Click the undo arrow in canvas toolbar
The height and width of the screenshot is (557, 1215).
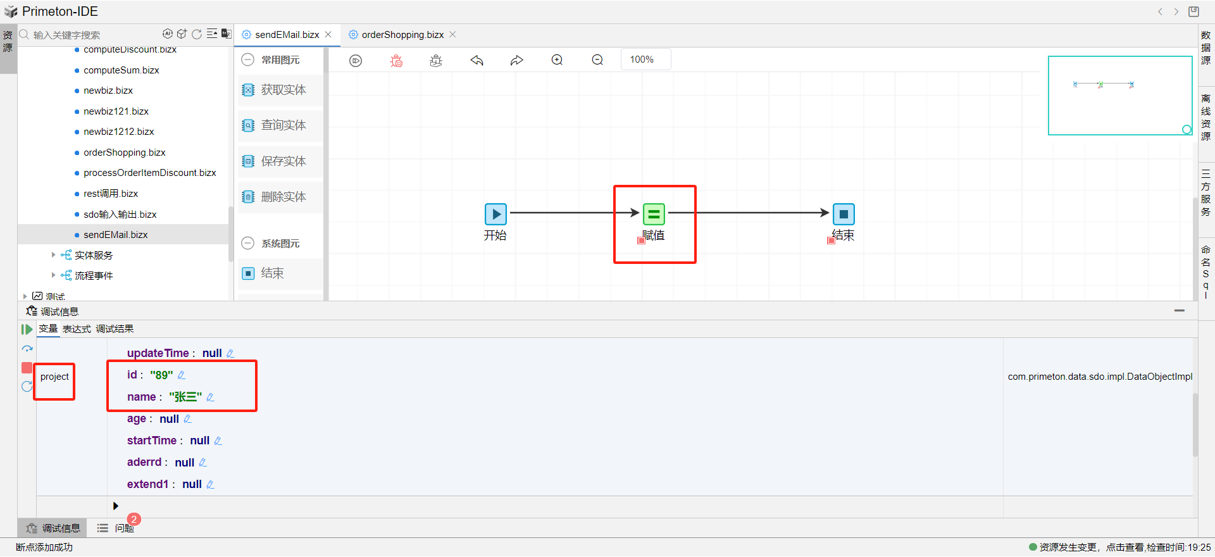coord(477,61)
